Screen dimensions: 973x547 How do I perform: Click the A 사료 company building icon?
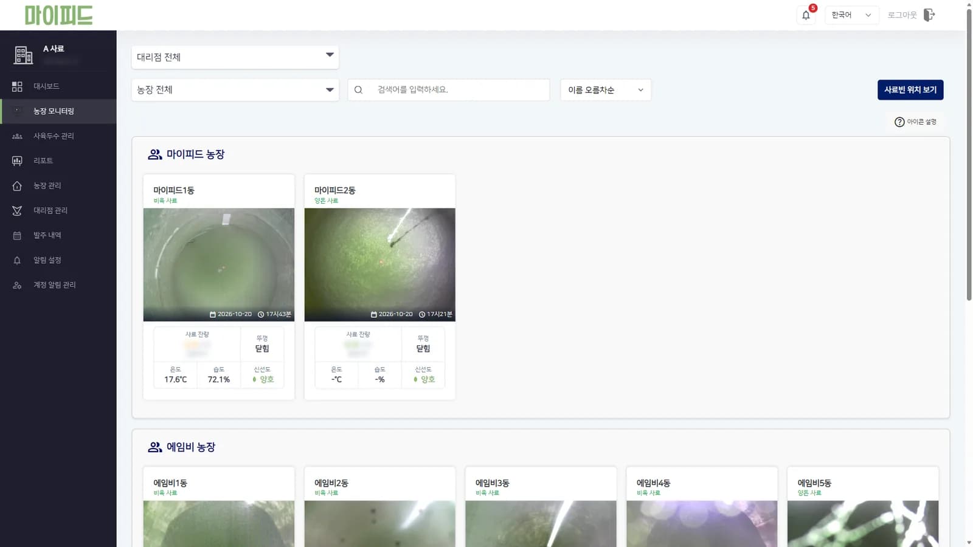coord(23,55)
